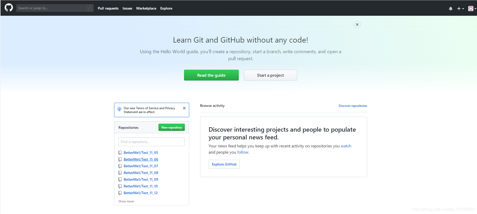477x214 pixels.
Task: Open BetterMe1/Test_11_05 repository
Action: click(x=141, y=153)
